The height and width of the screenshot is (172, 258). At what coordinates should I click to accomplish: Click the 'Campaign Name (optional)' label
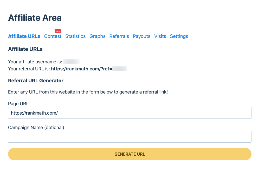tap(36, 127)
